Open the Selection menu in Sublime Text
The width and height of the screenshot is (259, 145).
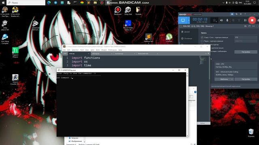tap(75, 50)
